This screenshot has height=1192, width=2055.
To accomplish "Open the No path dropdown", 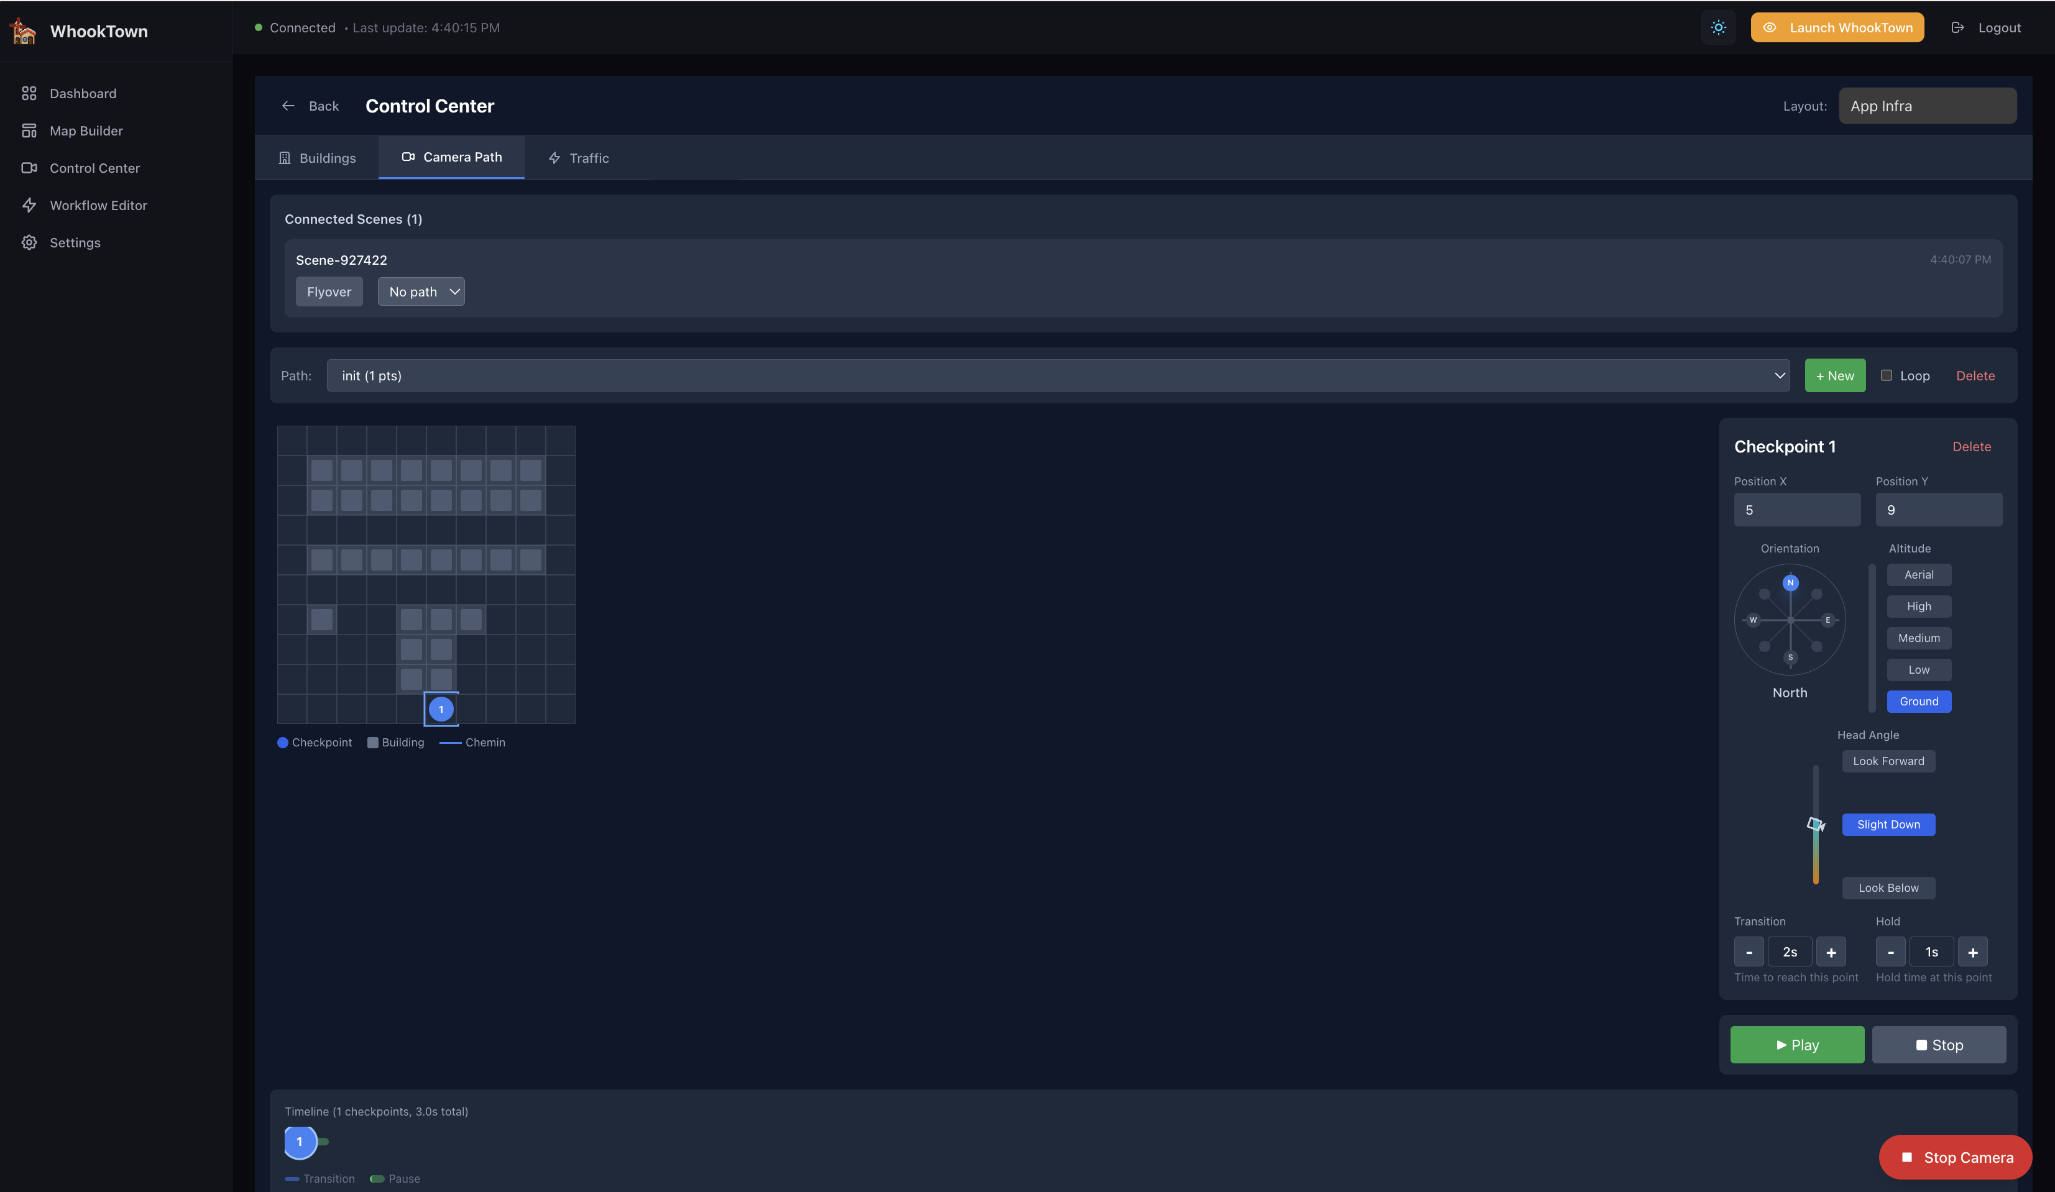I will point(421,291).
